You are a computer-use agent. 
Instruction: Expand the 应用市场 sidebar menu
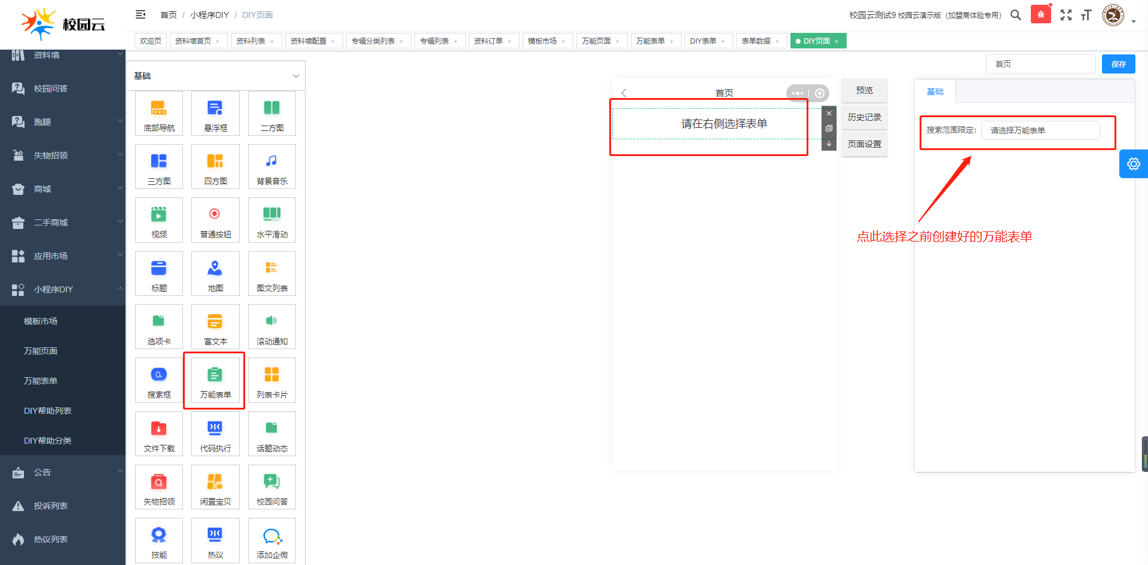coord(63,256)
